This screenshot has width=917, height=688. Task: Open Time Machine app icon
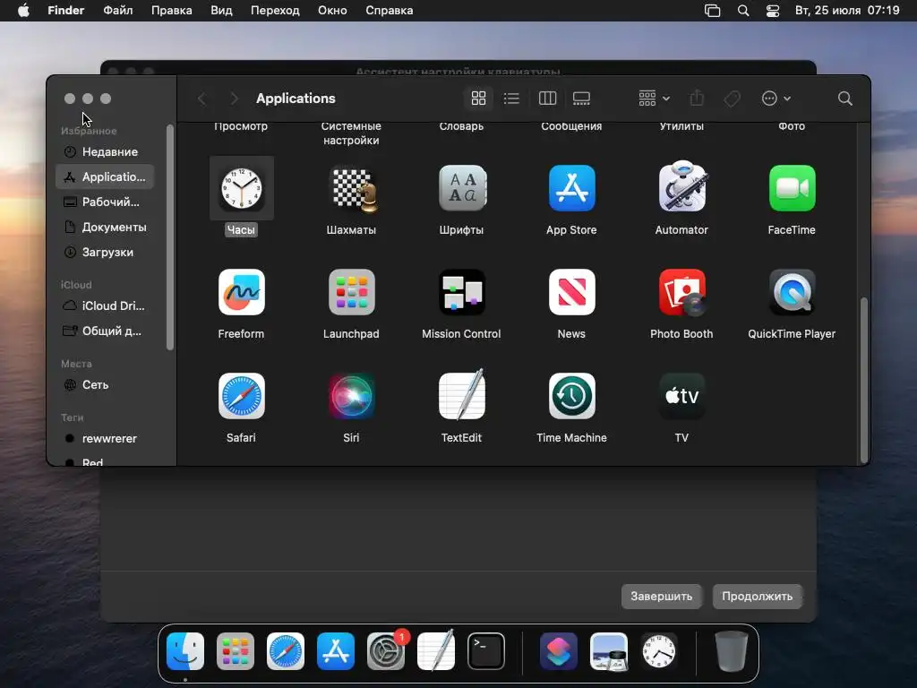571,396
